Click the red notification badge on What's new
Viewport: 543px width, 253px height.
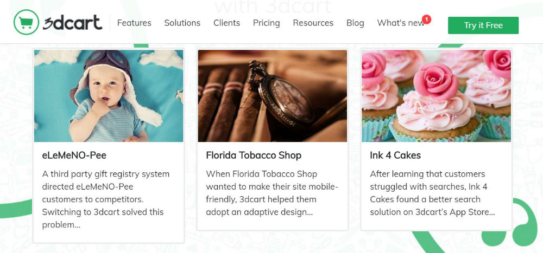point(426,20)
